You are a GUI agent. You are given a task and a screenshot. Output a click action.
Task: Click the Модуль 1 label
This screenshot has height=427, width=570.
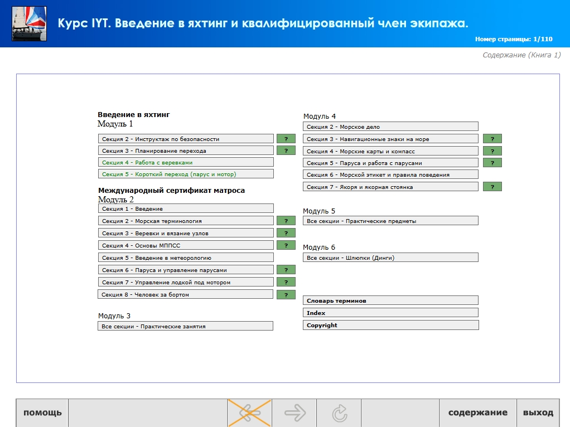tap(115, 124)
